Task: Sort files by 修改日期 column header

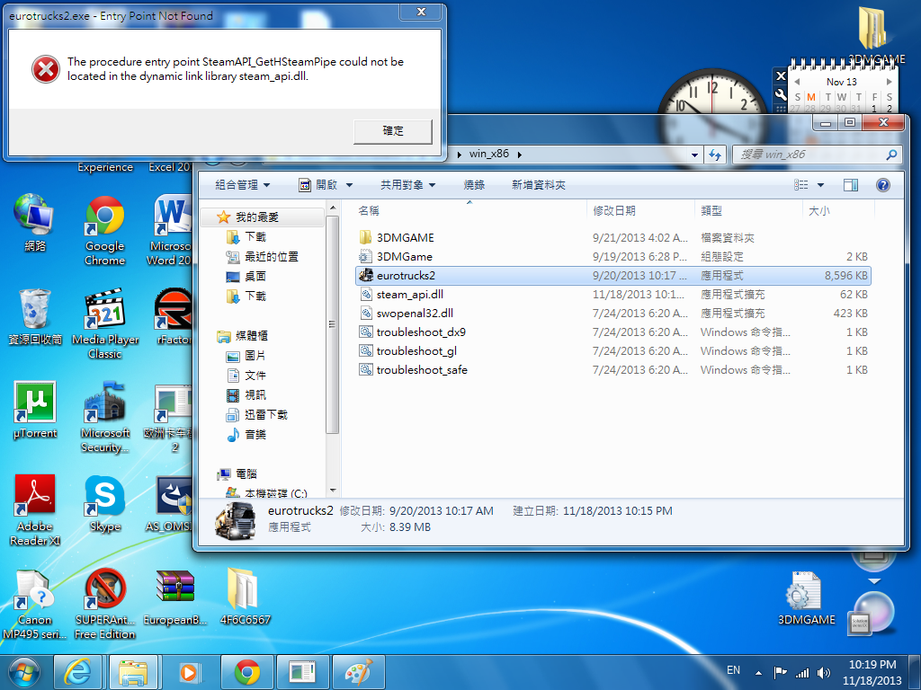Action: (x=614, y=210)
